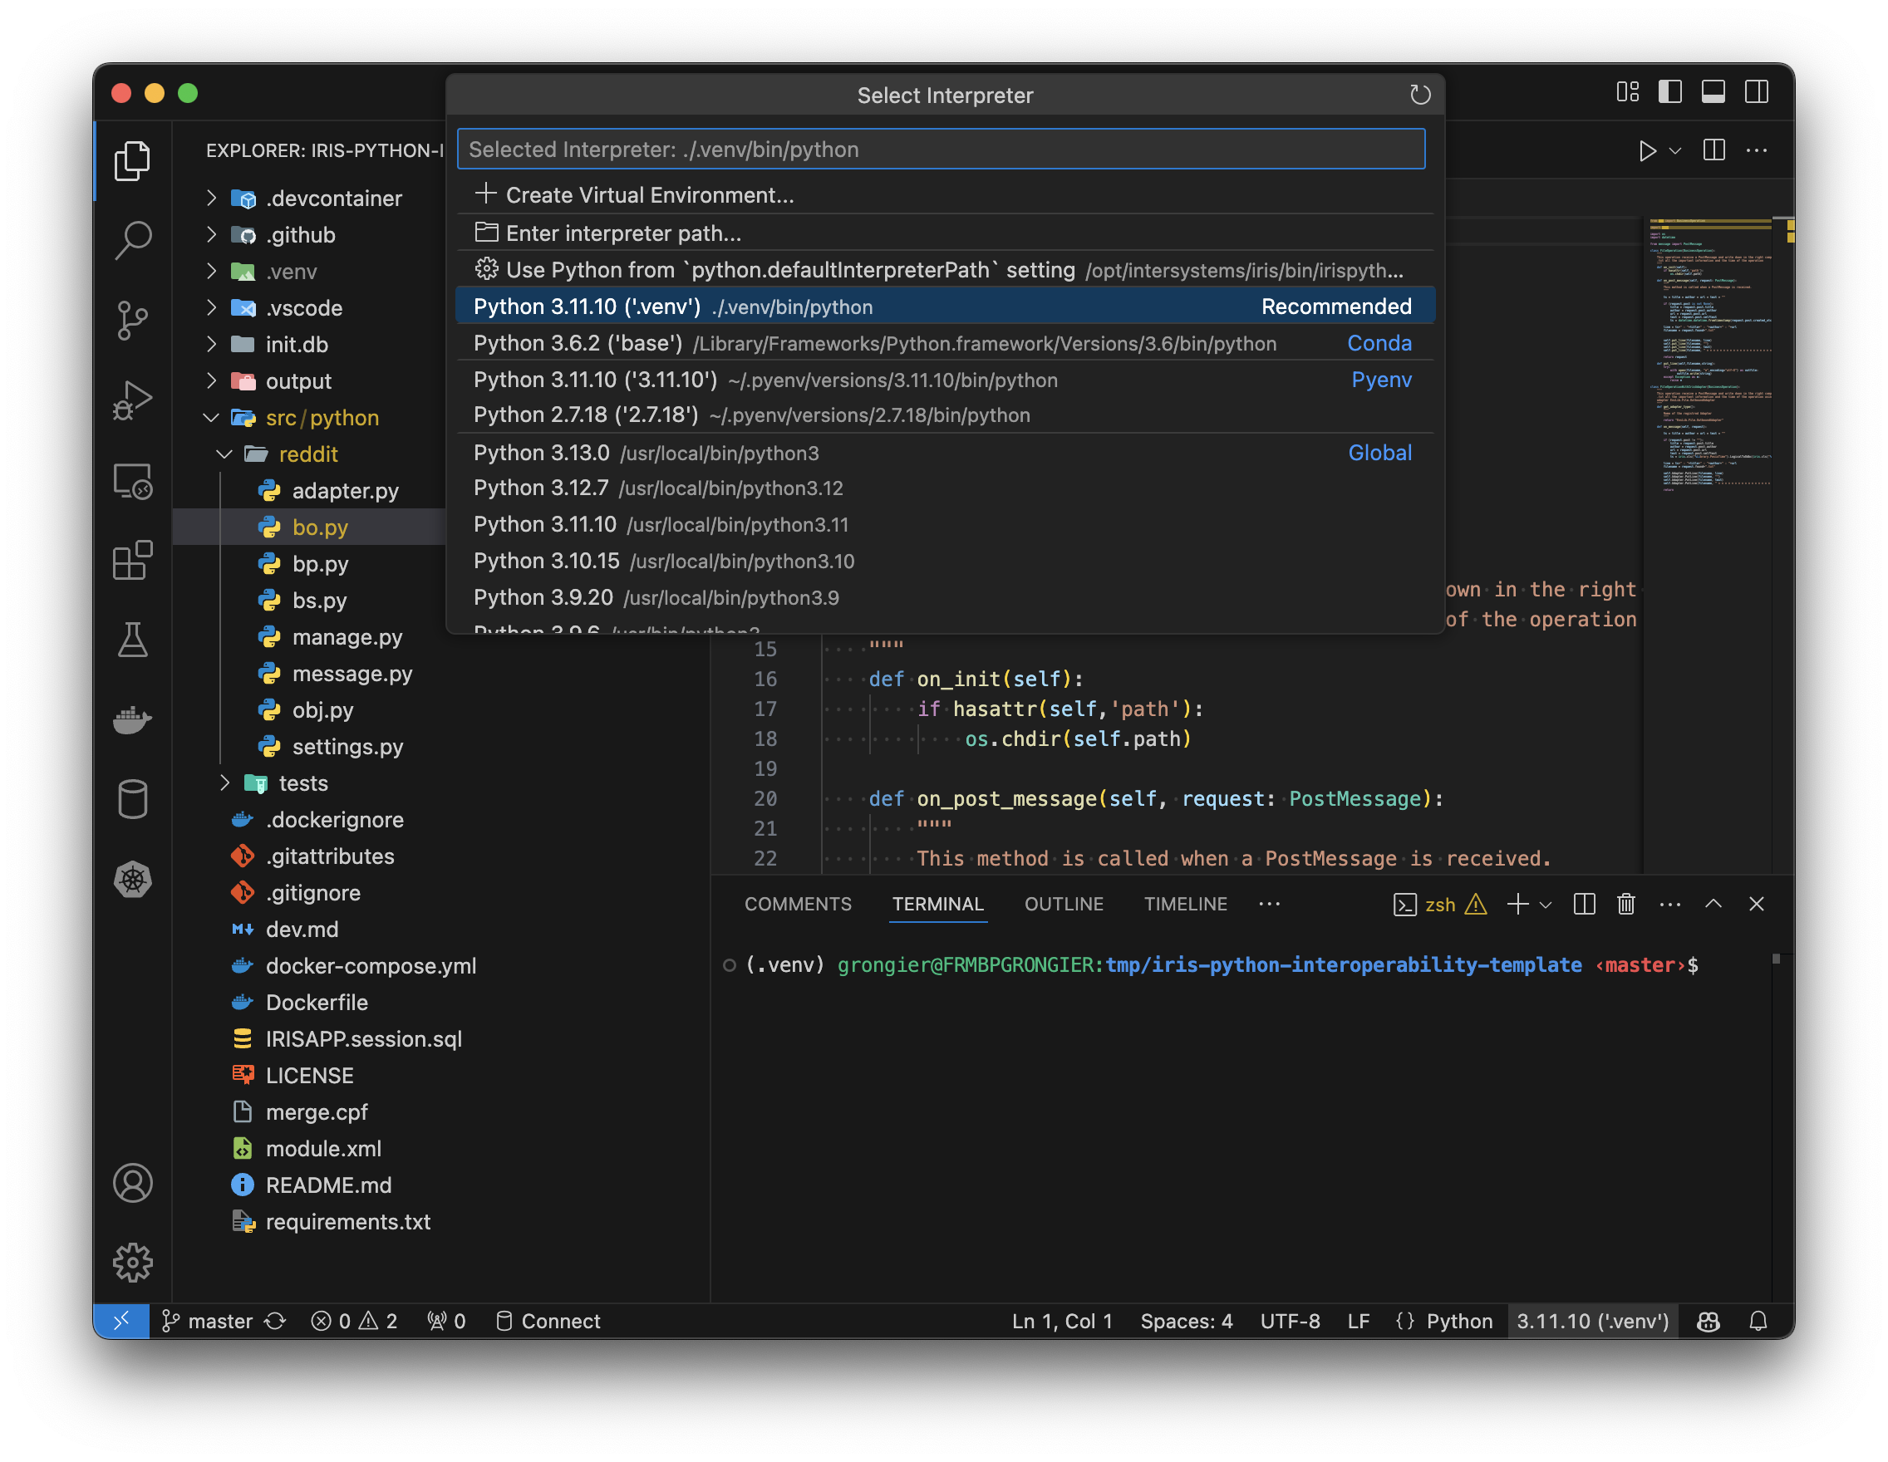Use Python from defaultInterpreterPath setting
This screenshot has width=1888, height=1462.
(x=945, y=270)
